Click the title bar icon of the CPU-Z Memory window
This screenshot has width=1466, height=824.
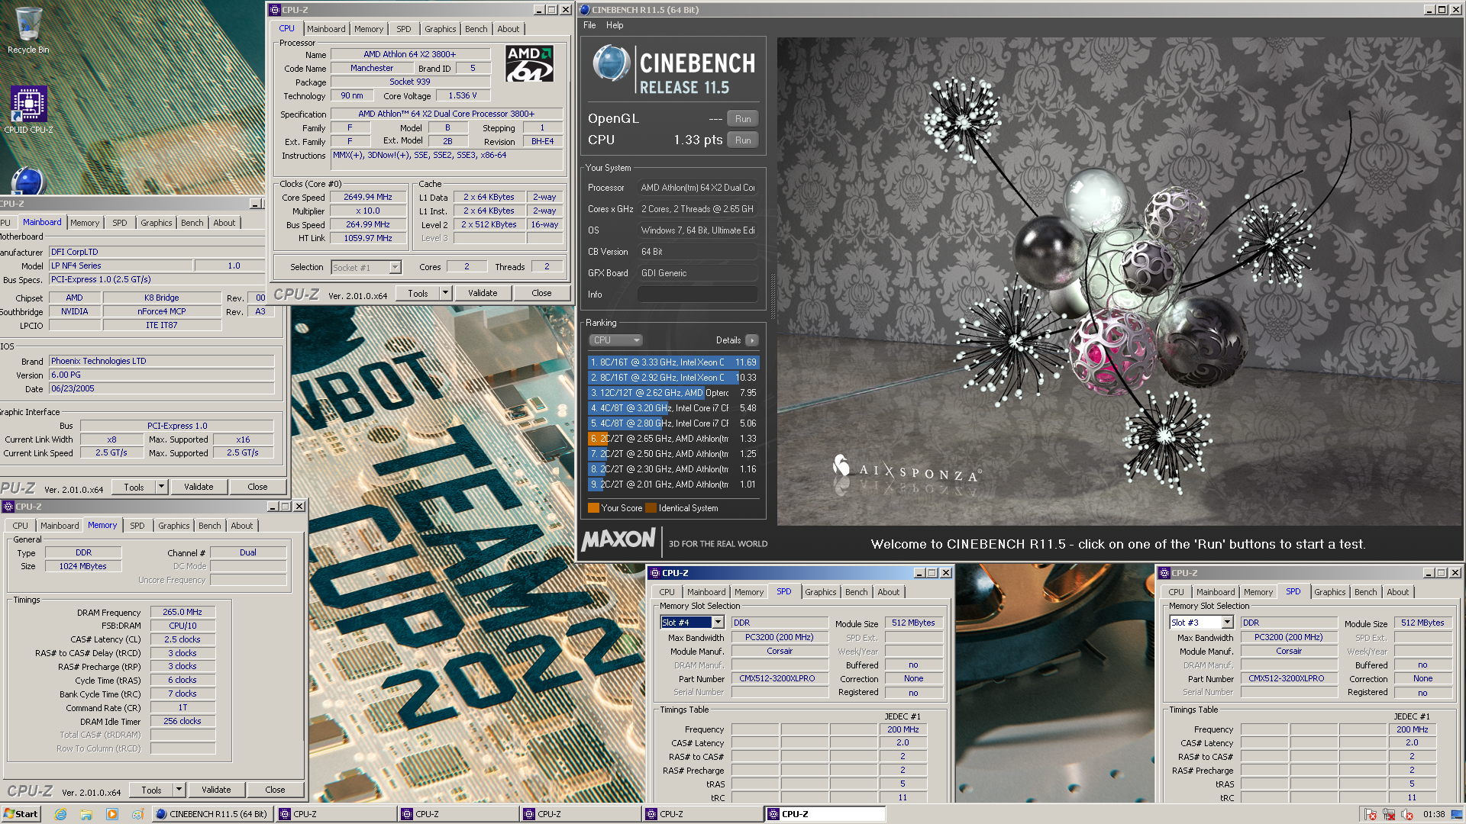(8, 507)
